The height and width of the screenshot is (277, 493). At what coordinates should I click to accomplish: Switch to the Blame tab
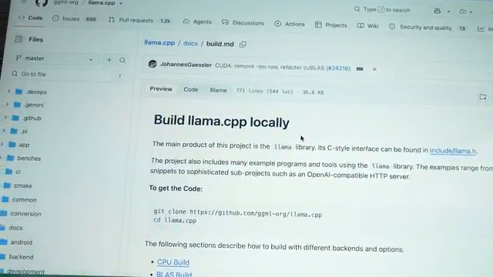(x=218, y=91)
